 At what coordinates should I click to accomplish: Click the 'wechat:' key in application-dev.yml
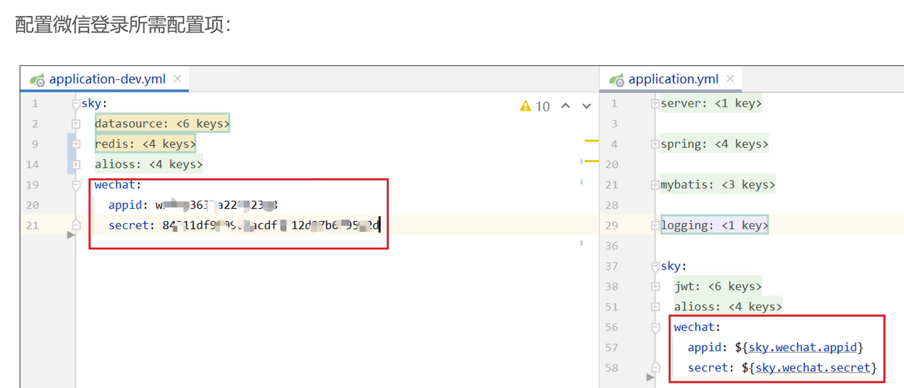pos(118,185)
